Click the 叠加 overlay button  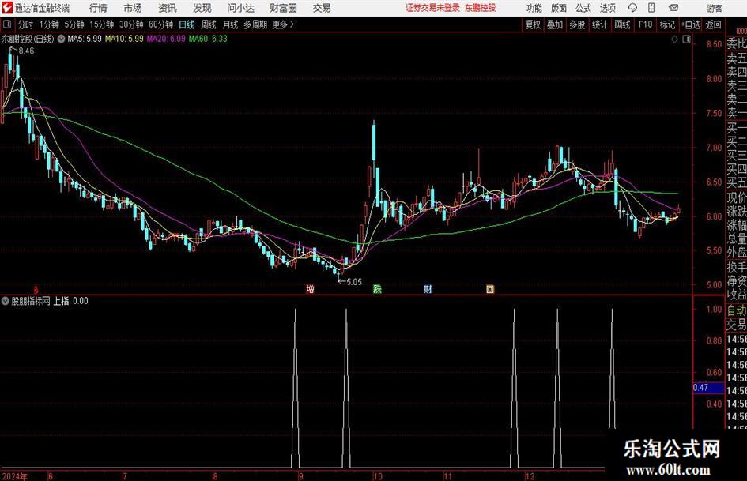pyautogui.click(x=555, y=24)
